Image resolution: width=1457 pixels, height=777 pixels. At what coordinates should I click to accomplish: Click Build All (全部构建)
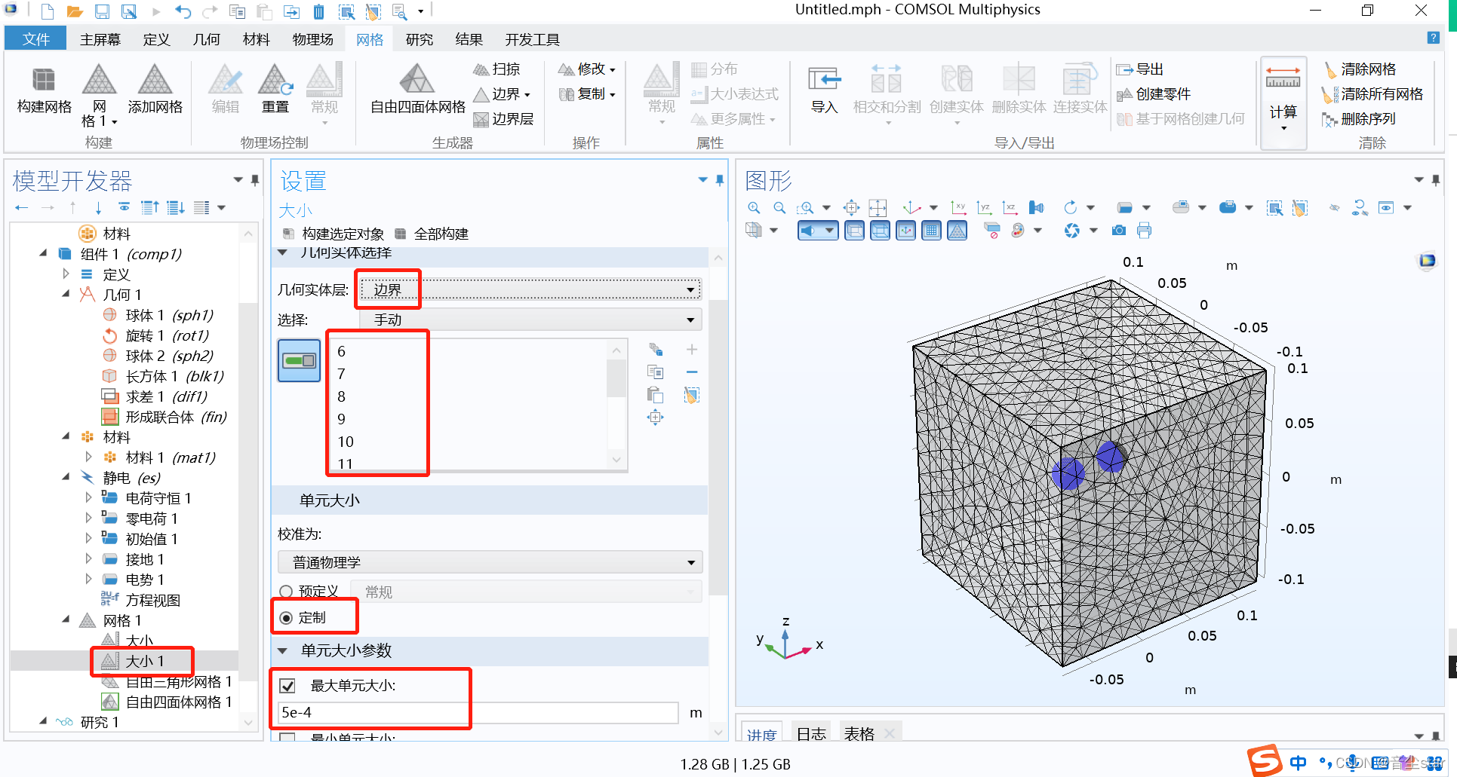pyautogui.click(x=432, y=234)
